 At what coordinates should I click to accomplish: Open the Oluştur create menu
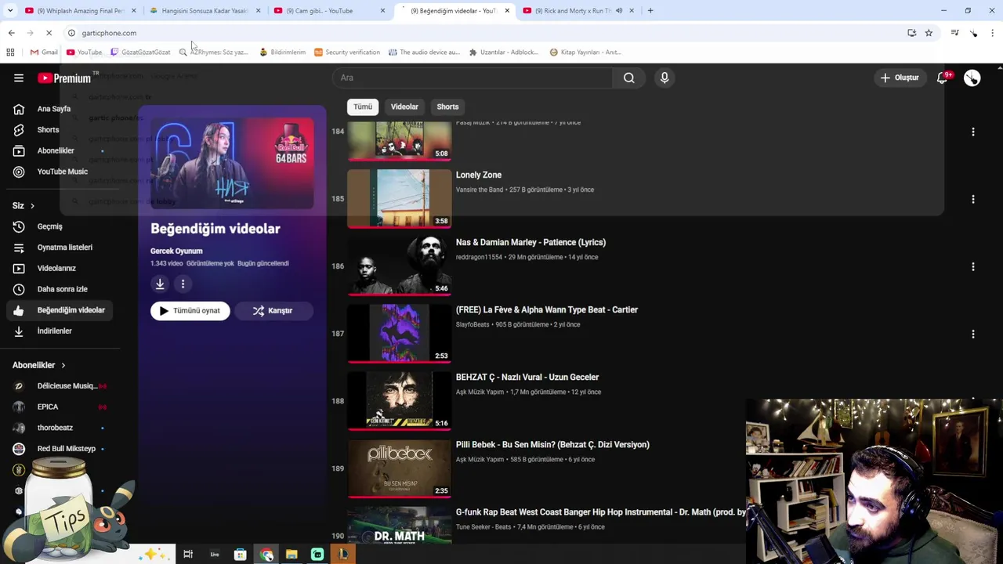(x=899, y=78)
